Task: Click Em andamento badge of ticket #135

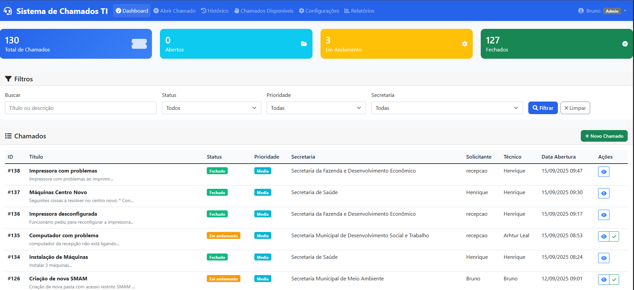Action: (x=223, y=236)
